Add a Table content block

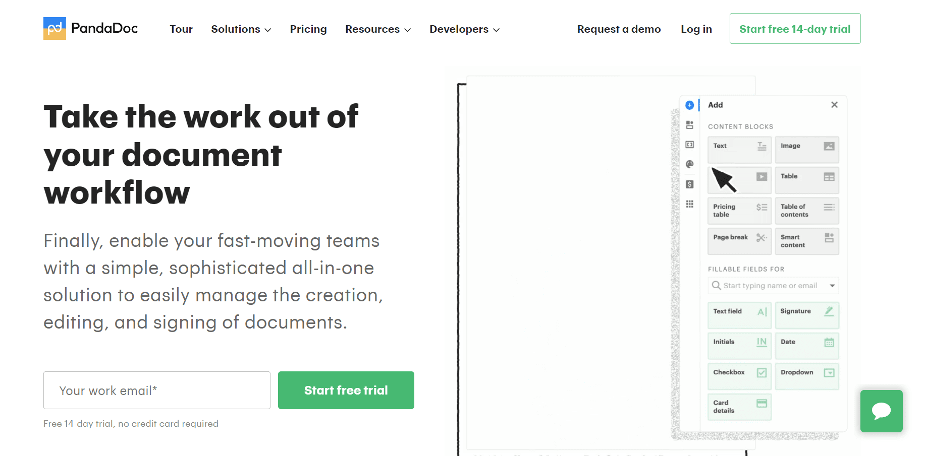[x=807, y=180]
